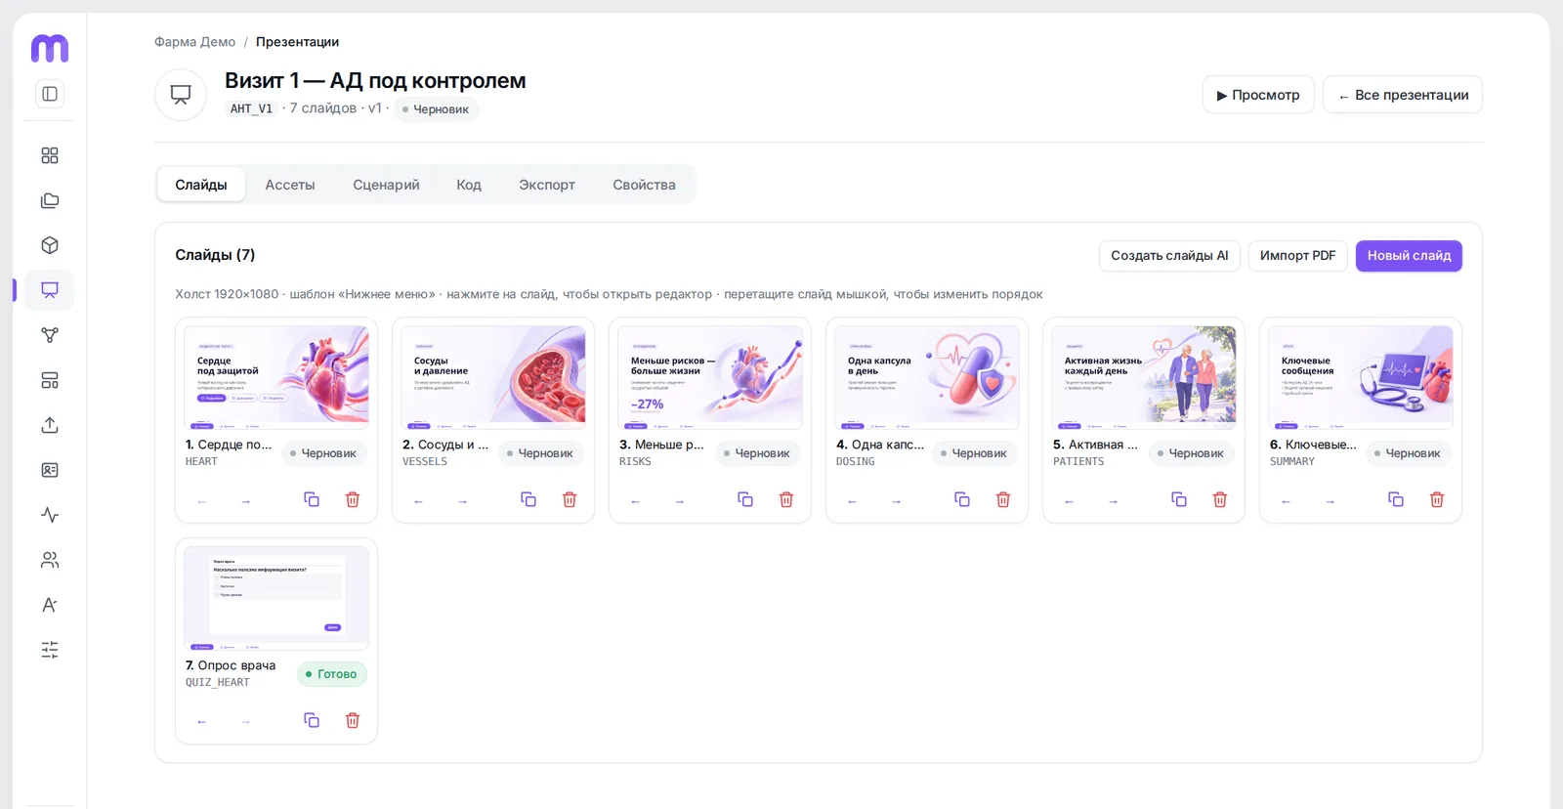Duplicate slide 1 Сердце
This screenshot has height=809, width=1563.
tap(312, 499)
